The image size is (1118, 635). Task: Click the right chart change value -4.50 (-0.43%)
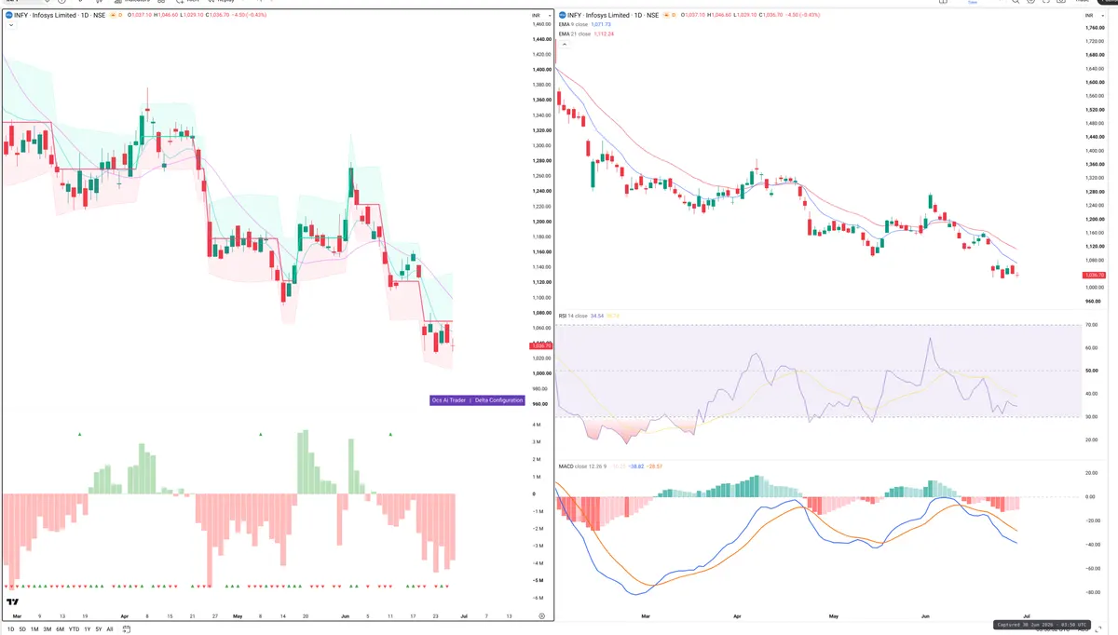pyautogui.click(x=803, y=15)
